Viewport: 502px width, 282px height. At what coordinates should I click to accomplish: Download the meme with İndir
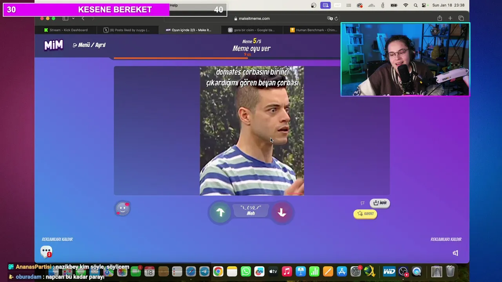pos(380,203)
